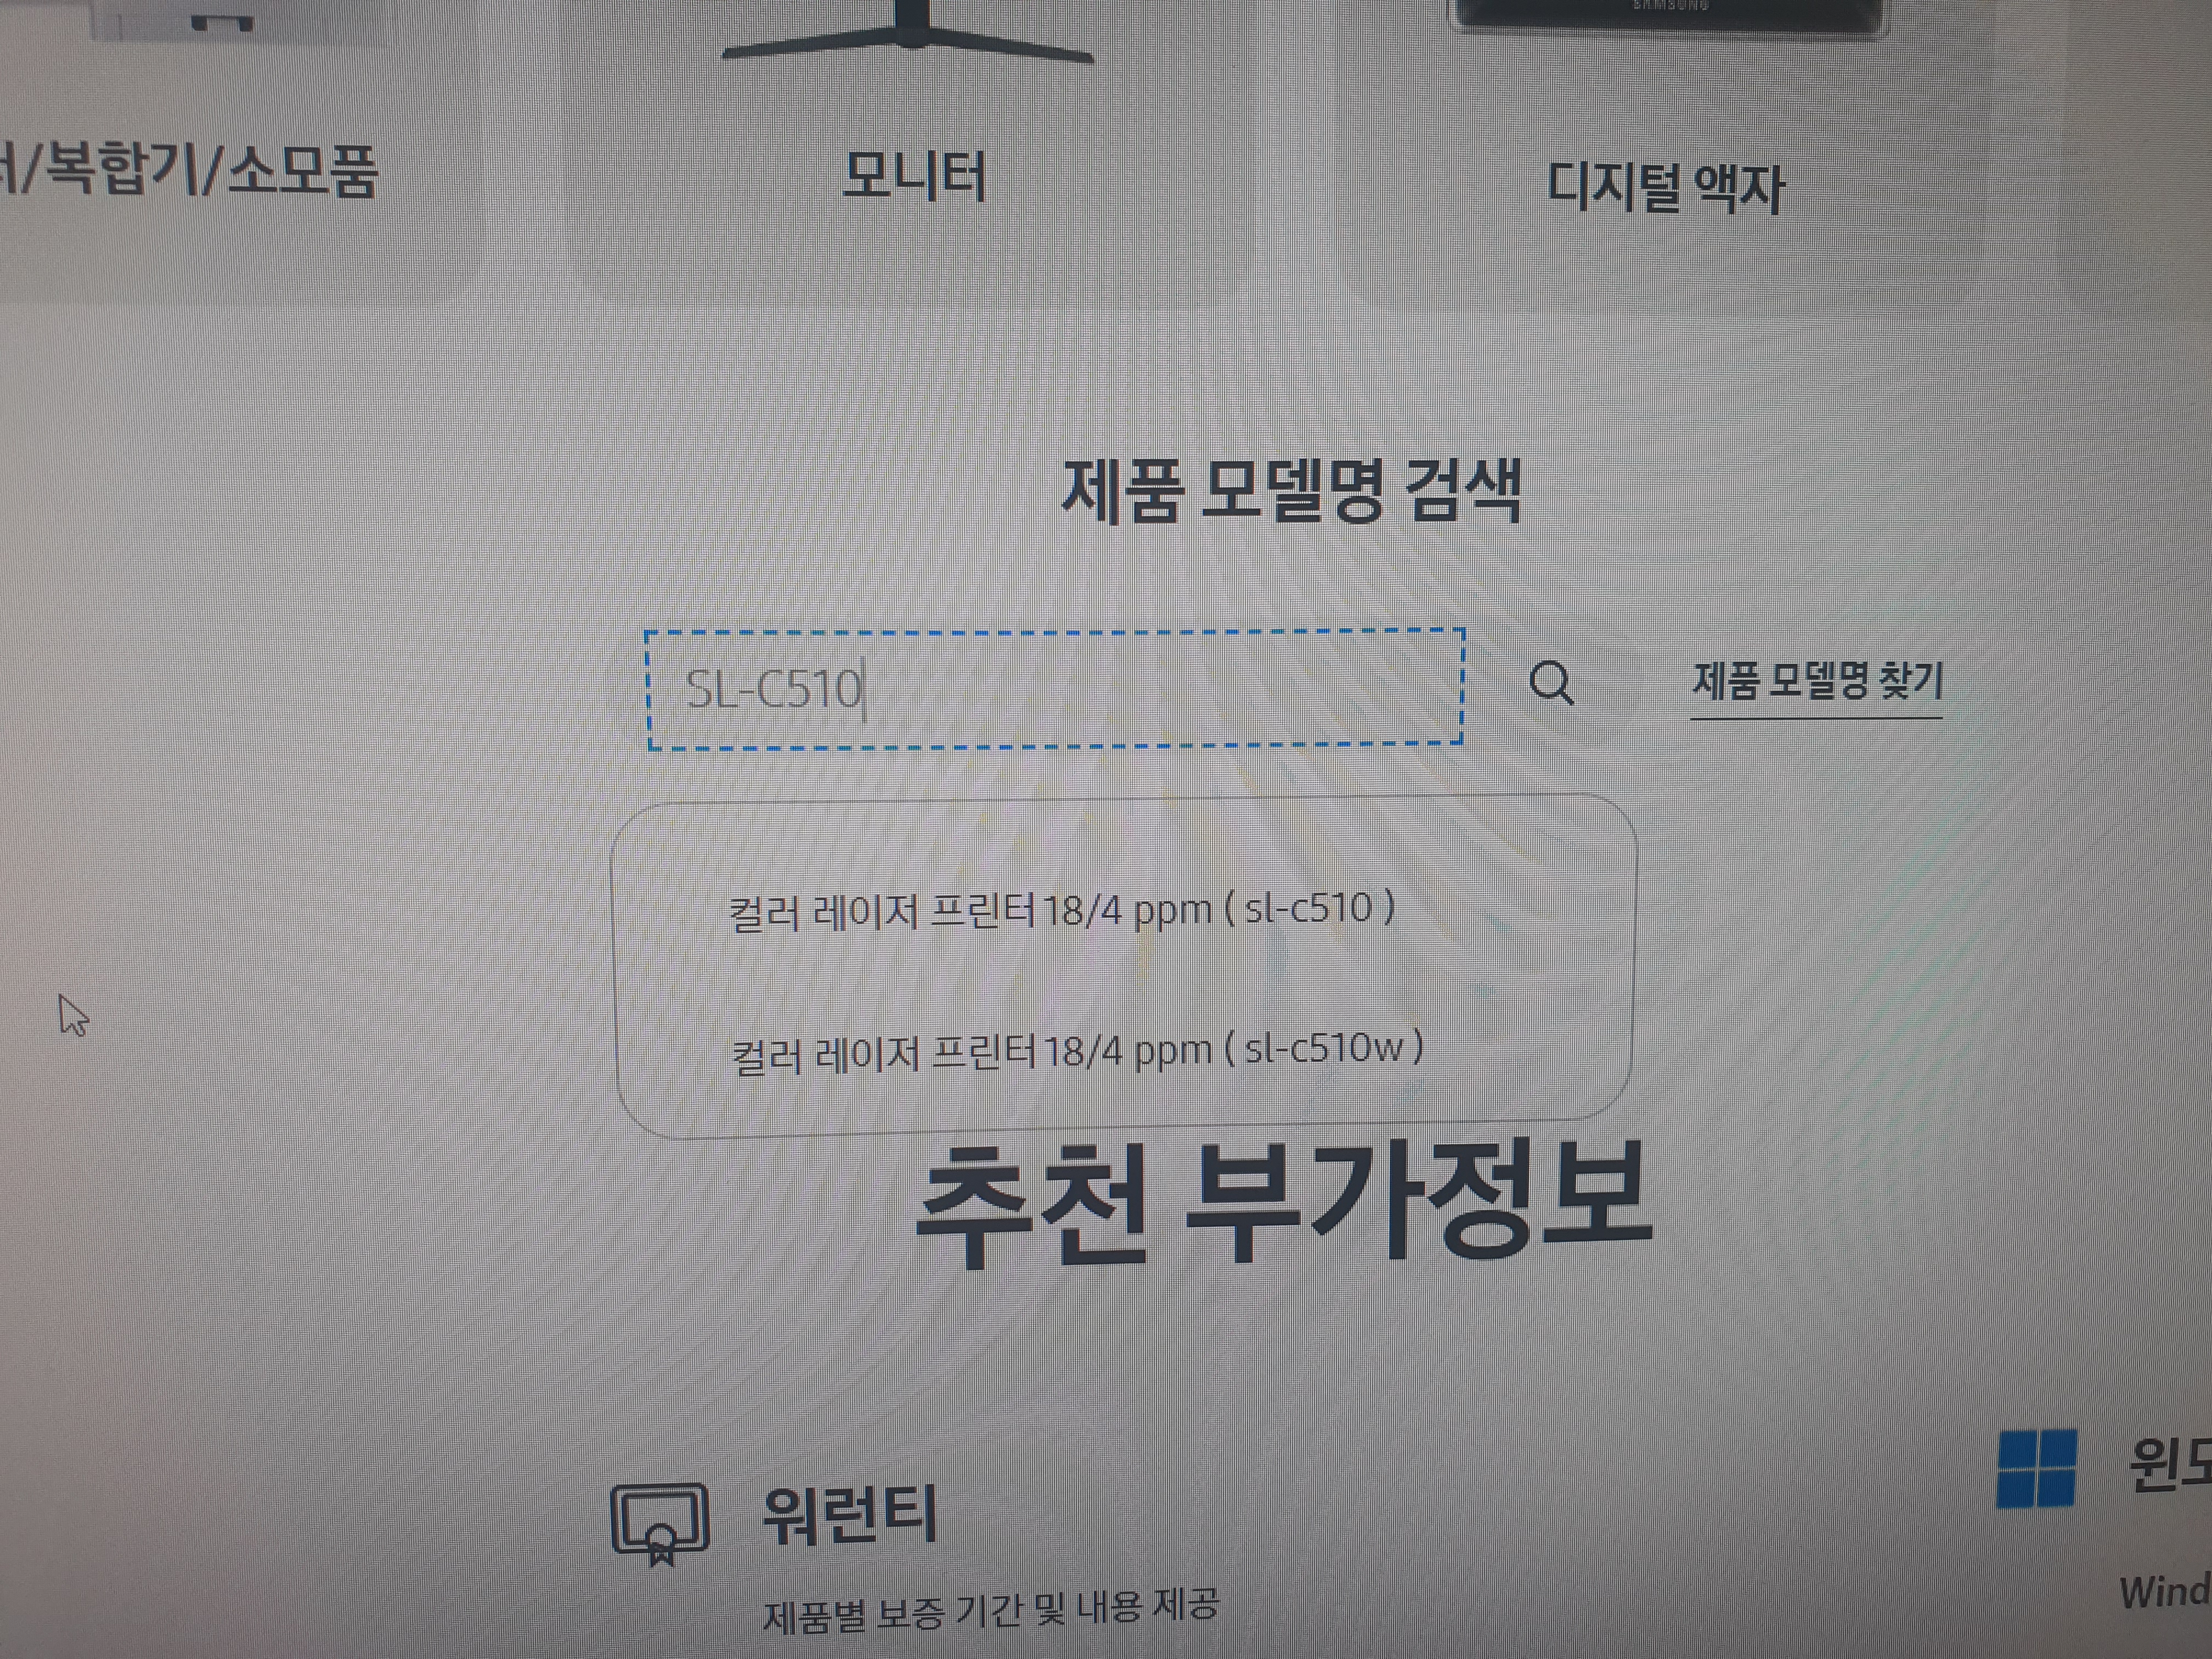This screenshot has height=1659, width=2212.
Task: Click the 제품 모델명 검색 title
Action: 1290,490
